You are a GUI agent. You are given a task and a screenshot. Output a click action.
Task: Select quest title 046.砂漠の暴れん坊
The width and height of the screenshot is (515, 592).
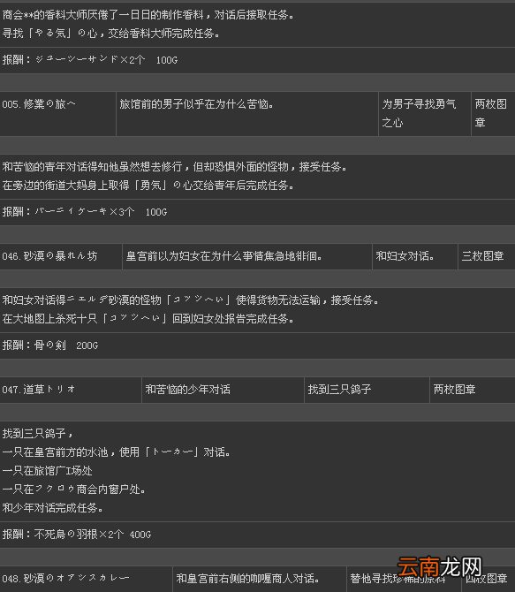[49, 256]
